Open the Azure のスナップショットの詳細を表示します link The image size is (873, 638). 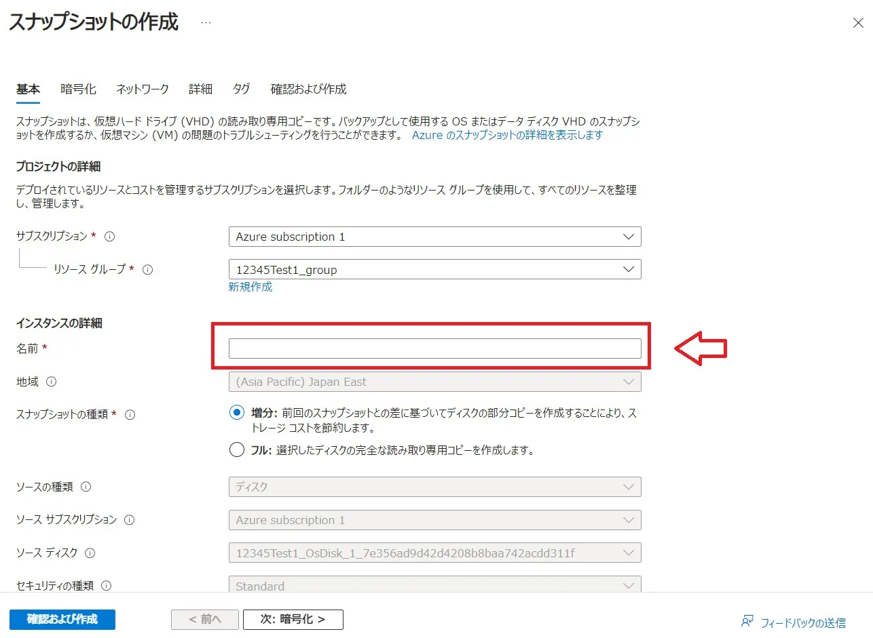[x=508, y=135]
